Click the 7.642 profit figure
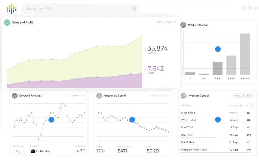Screen dimensions: 259x161 155,68
